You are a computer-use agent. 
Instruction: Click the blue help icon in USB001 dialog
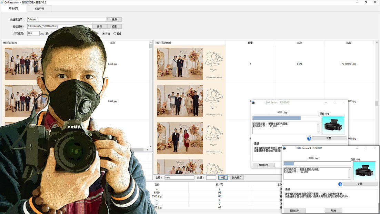click(x=340, y=184)
